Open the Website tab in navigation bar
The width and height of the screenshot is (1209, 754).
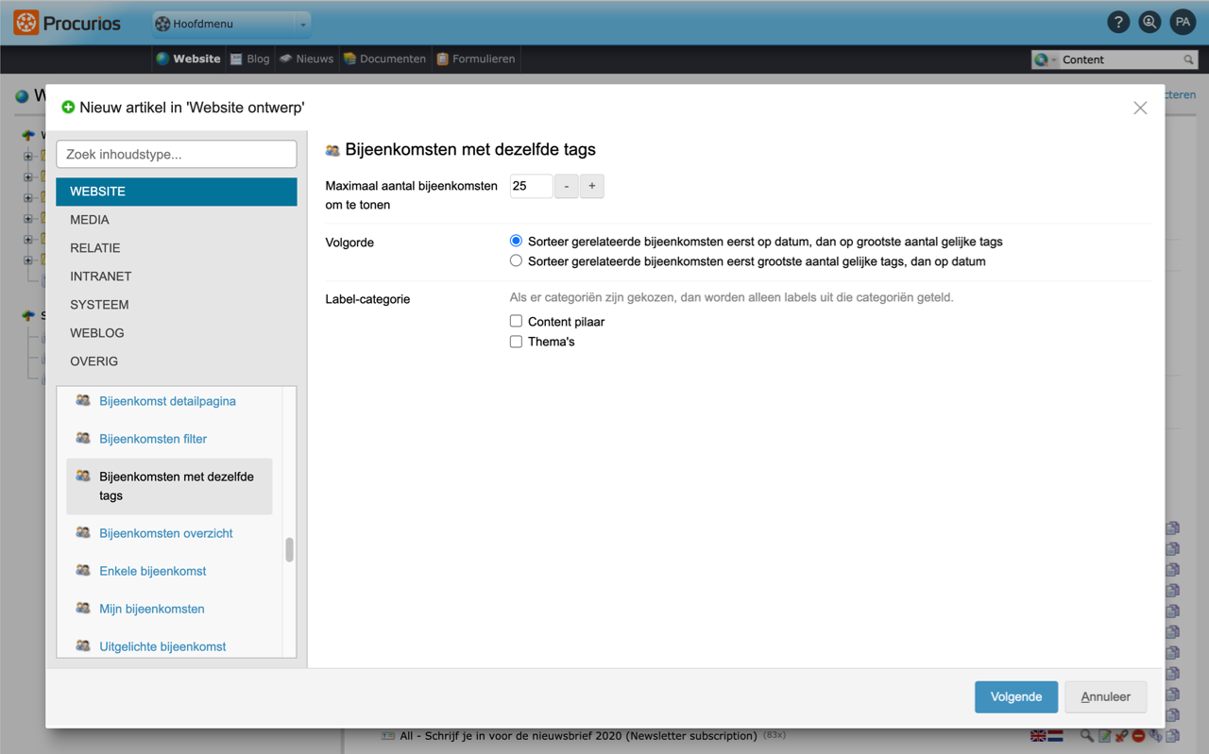click(x=188, y=59)
